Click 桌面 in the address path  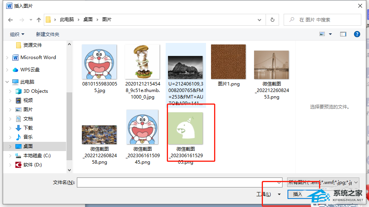(88, 20)
